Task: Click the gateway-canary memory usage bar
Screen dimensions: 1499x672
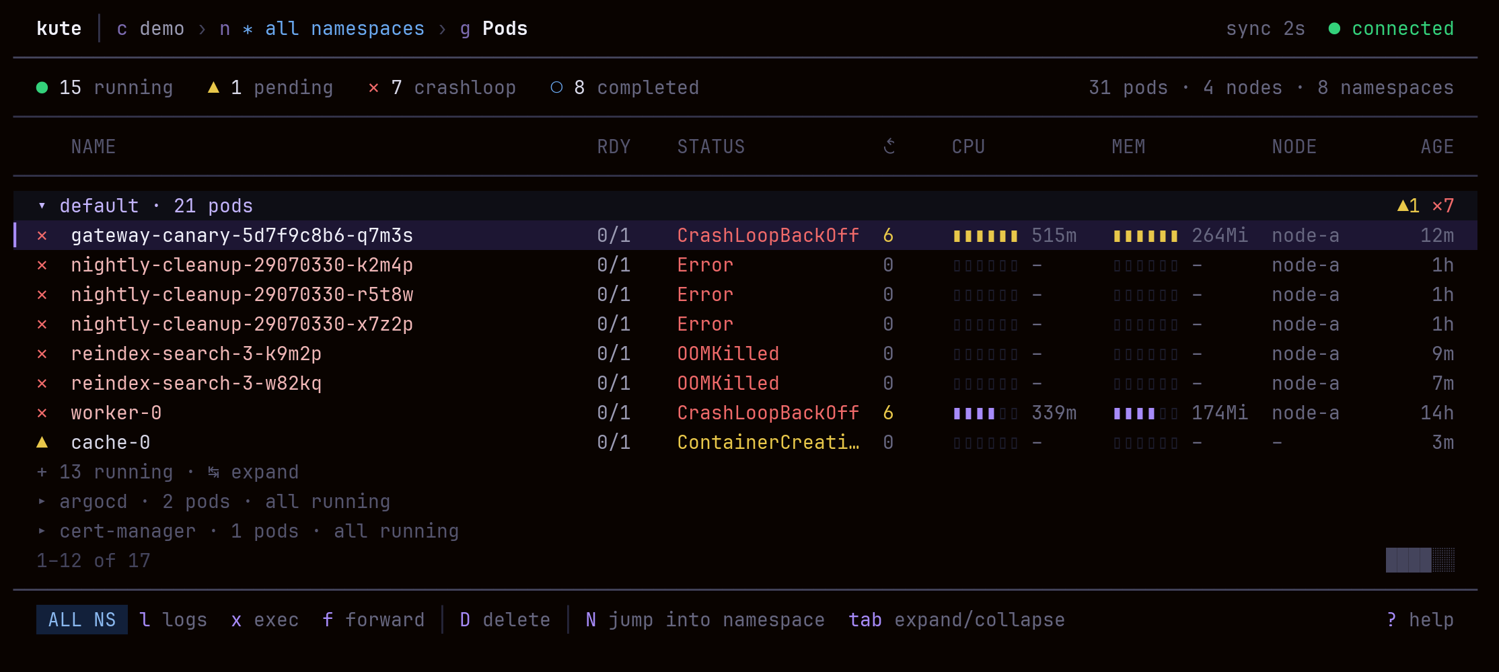Action: coord(1146,236)
